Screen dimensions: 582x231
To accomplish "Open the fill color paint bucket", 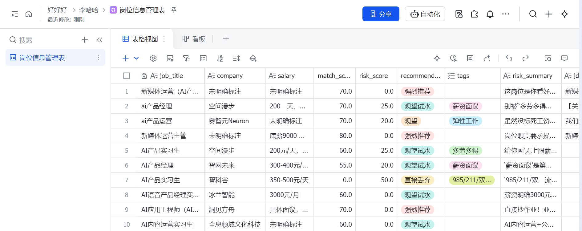I will click(x=253, y=58).
